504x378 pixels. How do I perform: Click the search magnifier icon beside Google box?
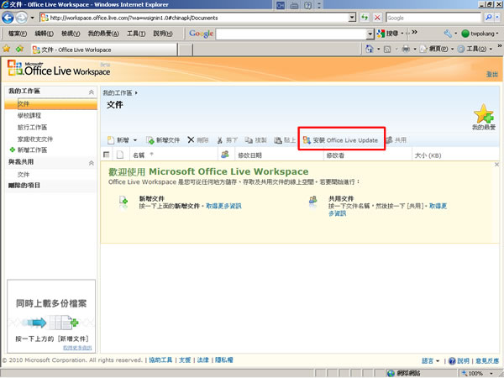489,18
